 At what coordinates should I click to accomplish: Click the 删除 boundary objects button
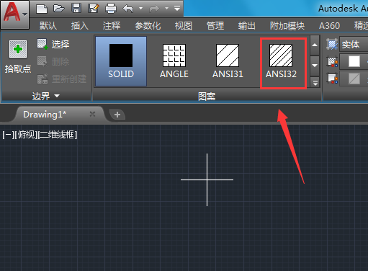53,61
